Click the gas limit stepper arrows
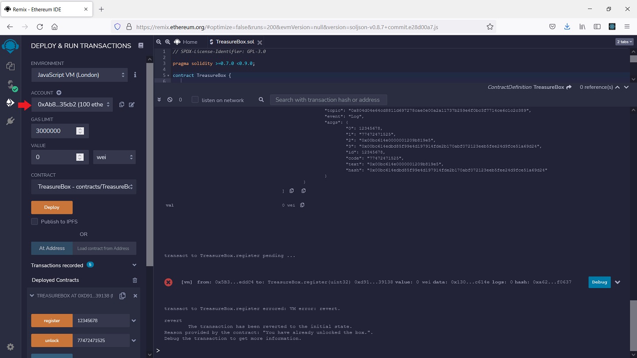 tap(80, 131)
